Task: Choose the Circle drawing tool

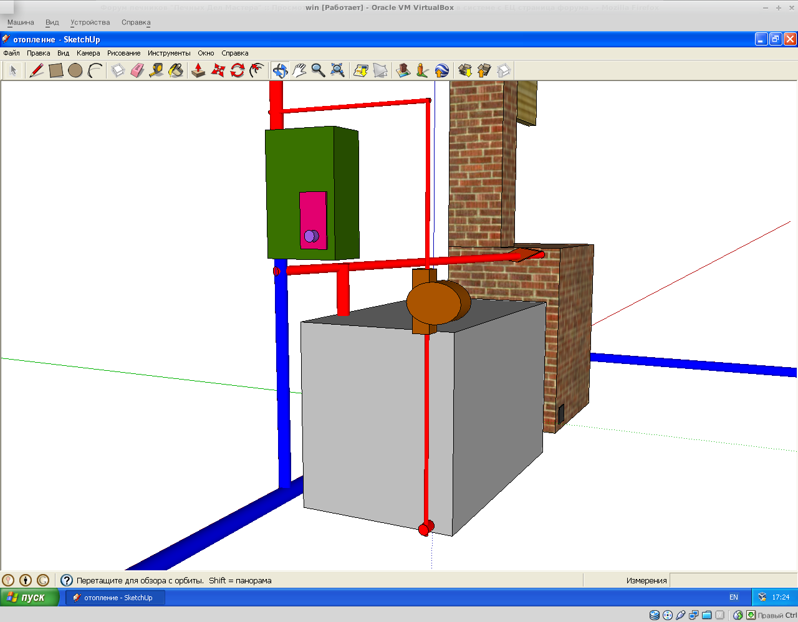Action: pos(75,70)
